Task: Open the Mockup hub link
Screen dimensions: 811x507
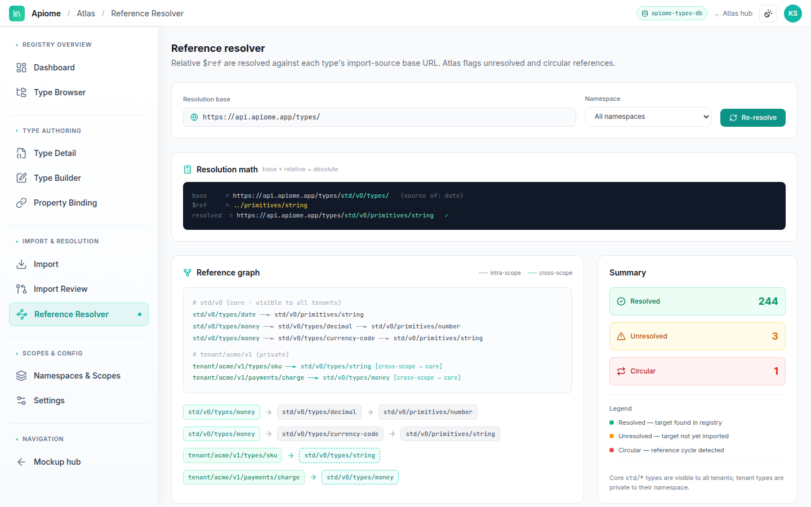Action: 79,462
